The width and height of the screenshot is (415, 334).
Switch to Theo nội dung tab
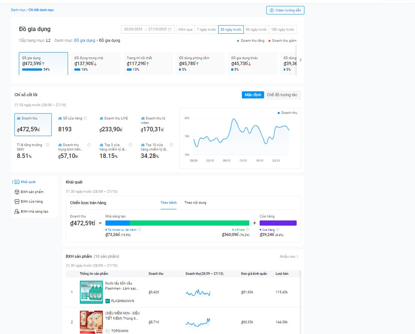pyautogui.click(x=195, y=203)
